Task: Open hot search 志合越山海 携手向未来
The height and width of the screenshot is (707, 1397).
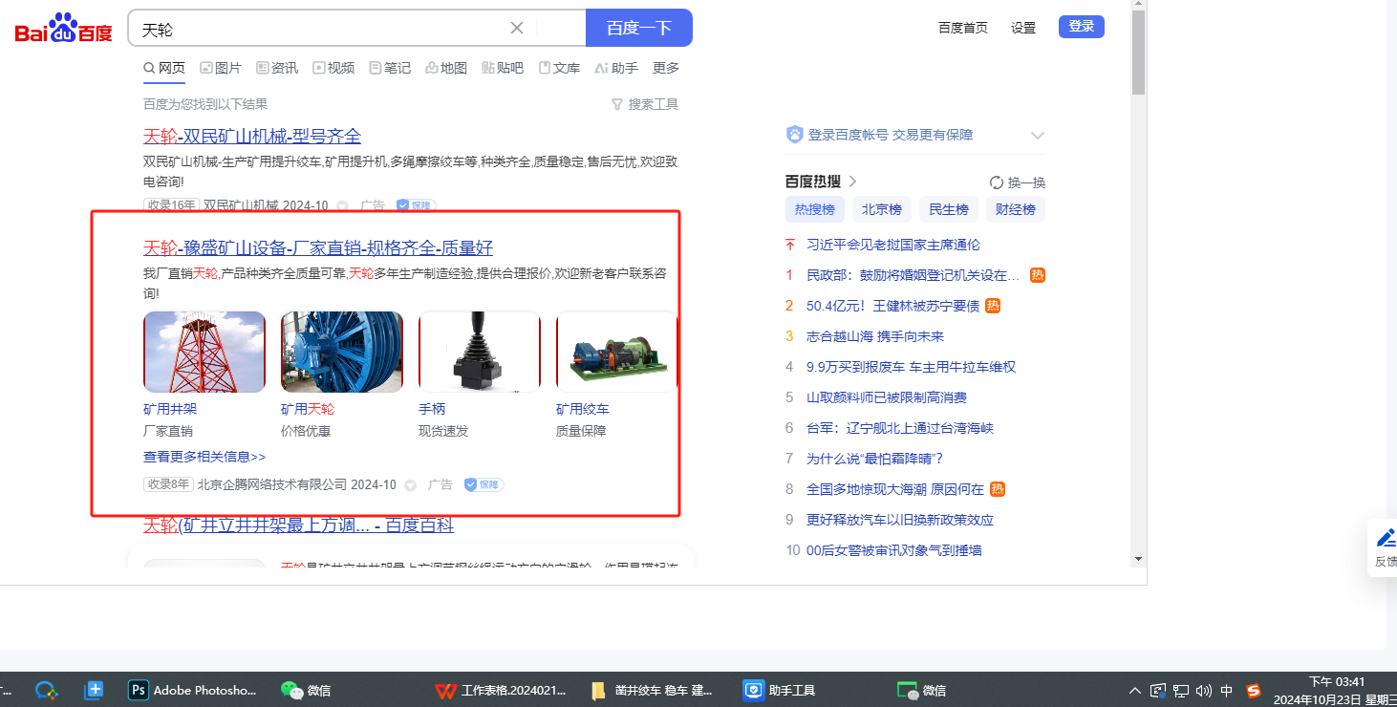Action: [x=875, y=337]
